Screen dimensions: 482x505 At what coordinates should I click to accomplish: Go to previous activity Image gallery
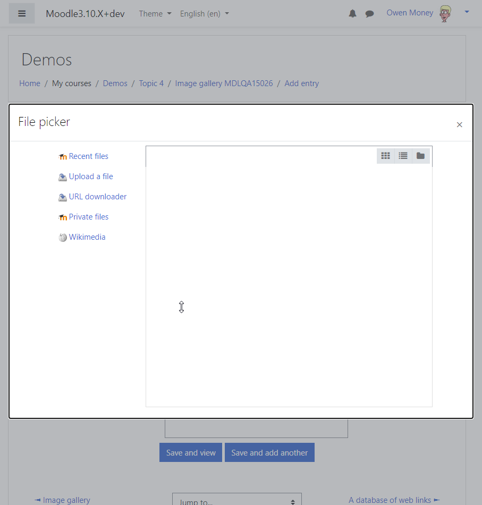click(63, 500)
